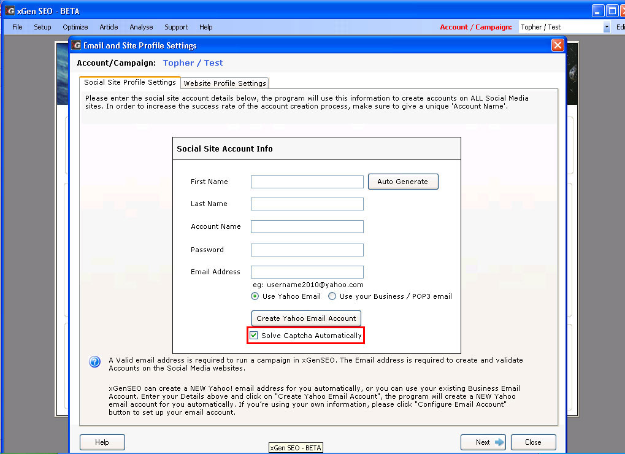Click the dialog's G logo icon
Screen dimensions: 625x454
76,45
